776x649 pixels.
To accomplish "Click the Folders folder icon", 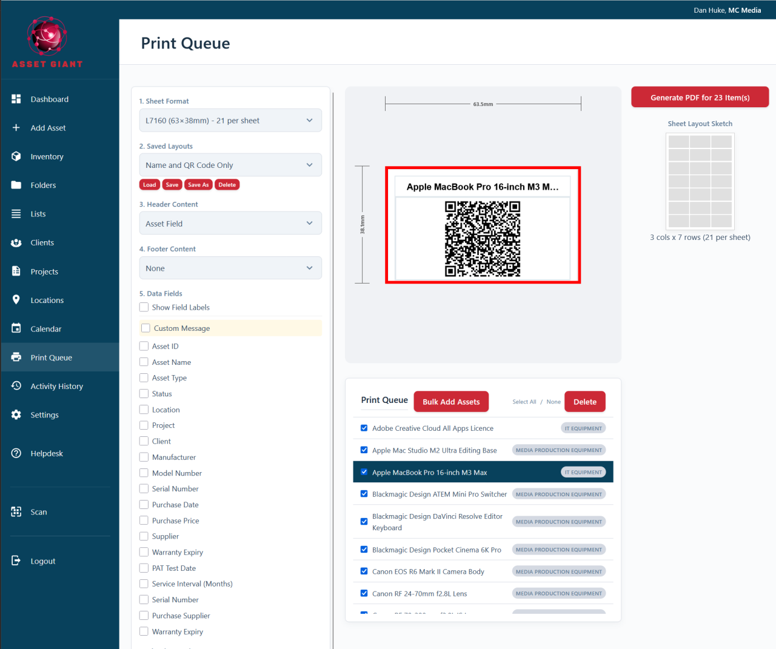I will 16,185.
